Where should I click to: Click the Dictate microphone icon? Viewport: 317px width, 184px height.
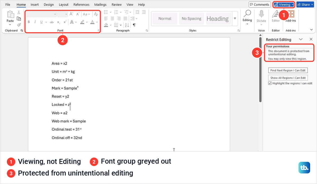tap(261, 14)
